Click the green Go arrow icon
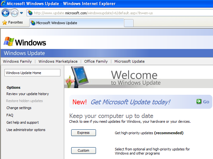 click(x=199, y=101)
